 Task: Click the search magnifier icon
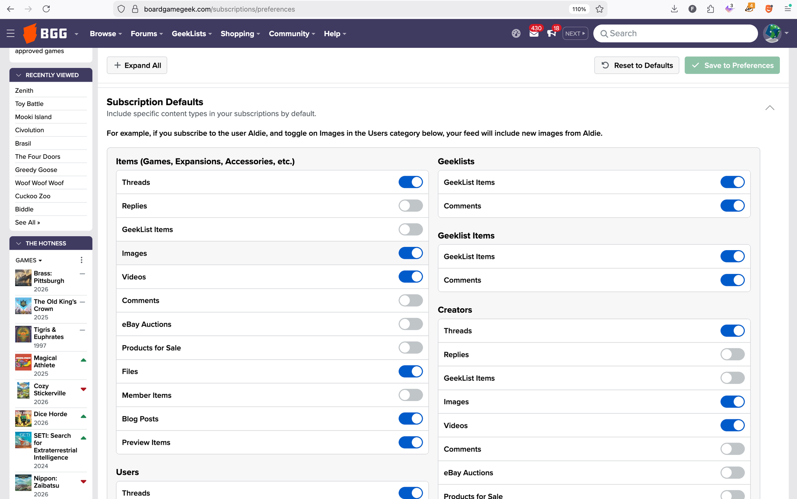(x=605, y=33)
